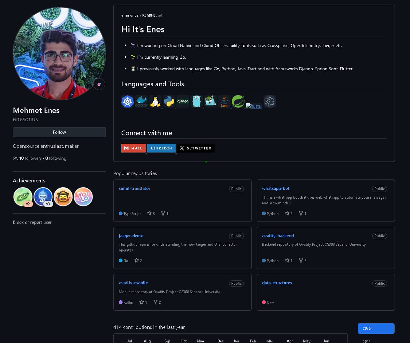The image size is (410, 343).
Task: Click the Electron atom icon
Action: coord(270,101)
